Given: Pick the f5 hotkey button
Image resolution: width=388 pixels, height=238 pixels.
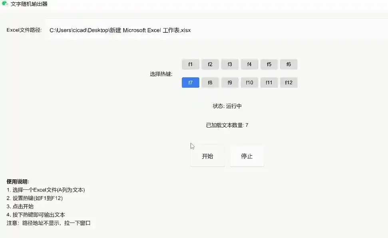Looking at the screenshot, I should [x=269, y=64].
